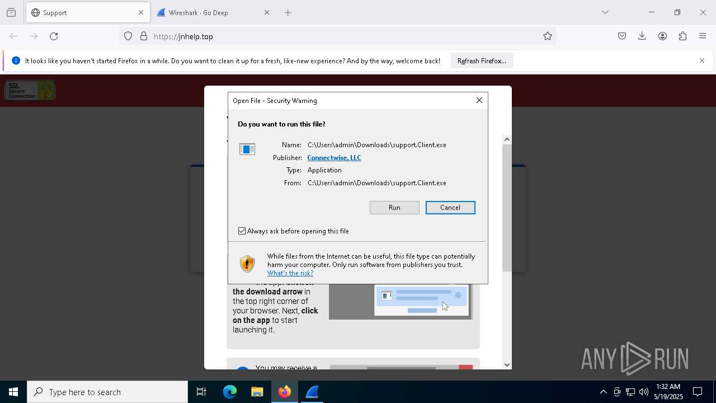
Task: Click the Refresh Firefox button
Action: tap(482, 60)
